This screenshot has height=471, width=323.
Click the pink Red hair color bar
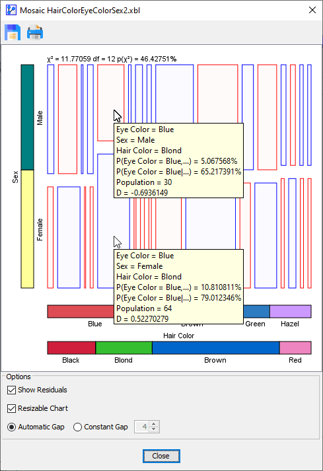coord(295,348)
